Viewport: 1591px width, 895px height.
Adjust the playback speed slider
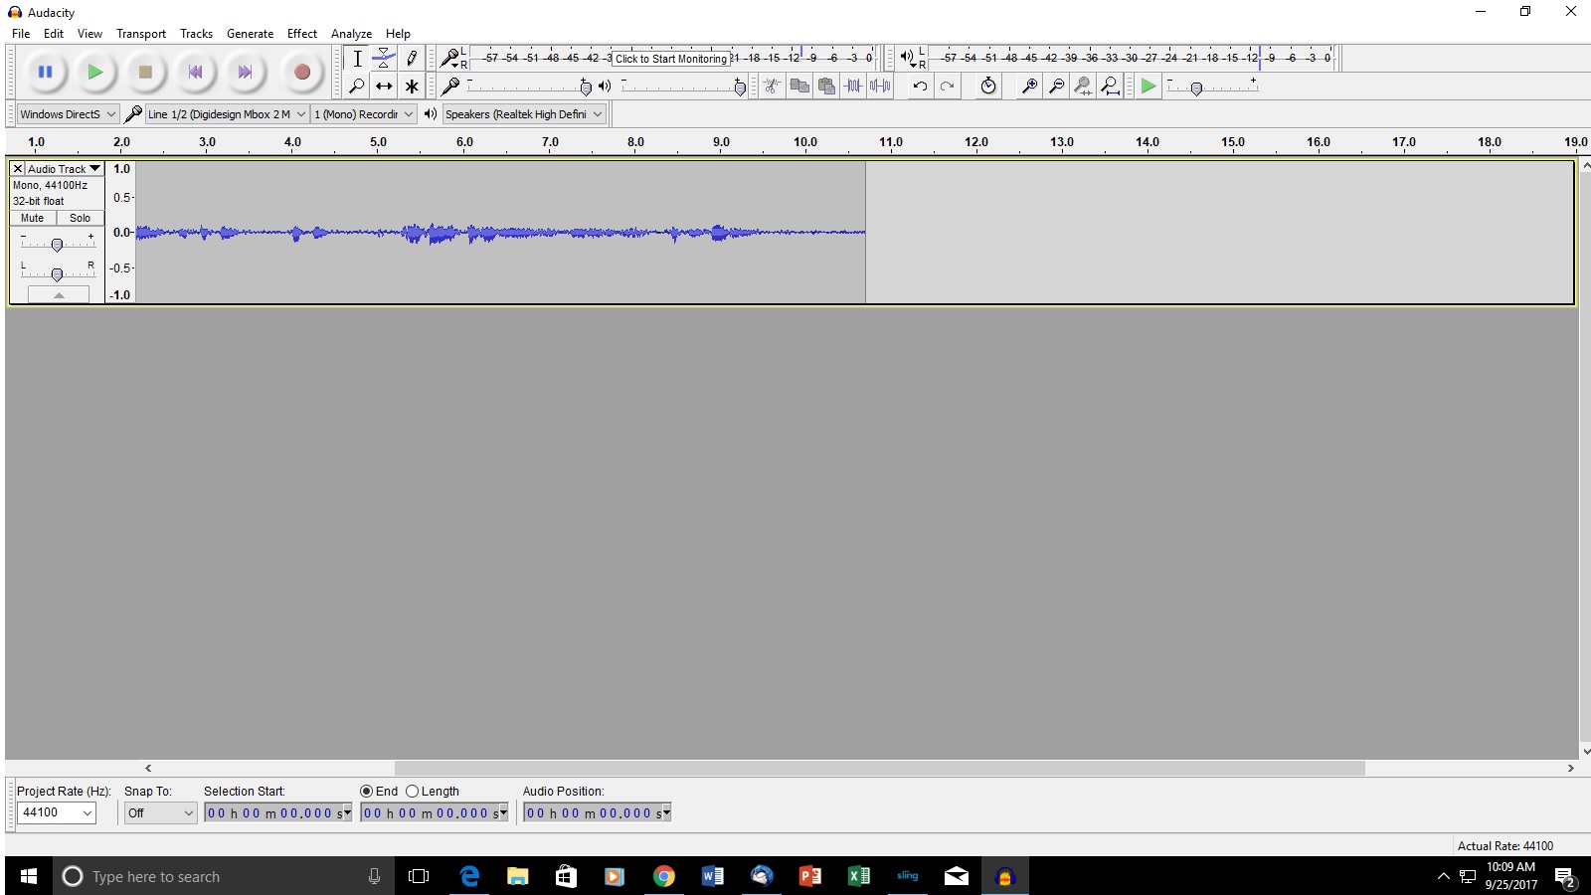tap(1196, 89)
